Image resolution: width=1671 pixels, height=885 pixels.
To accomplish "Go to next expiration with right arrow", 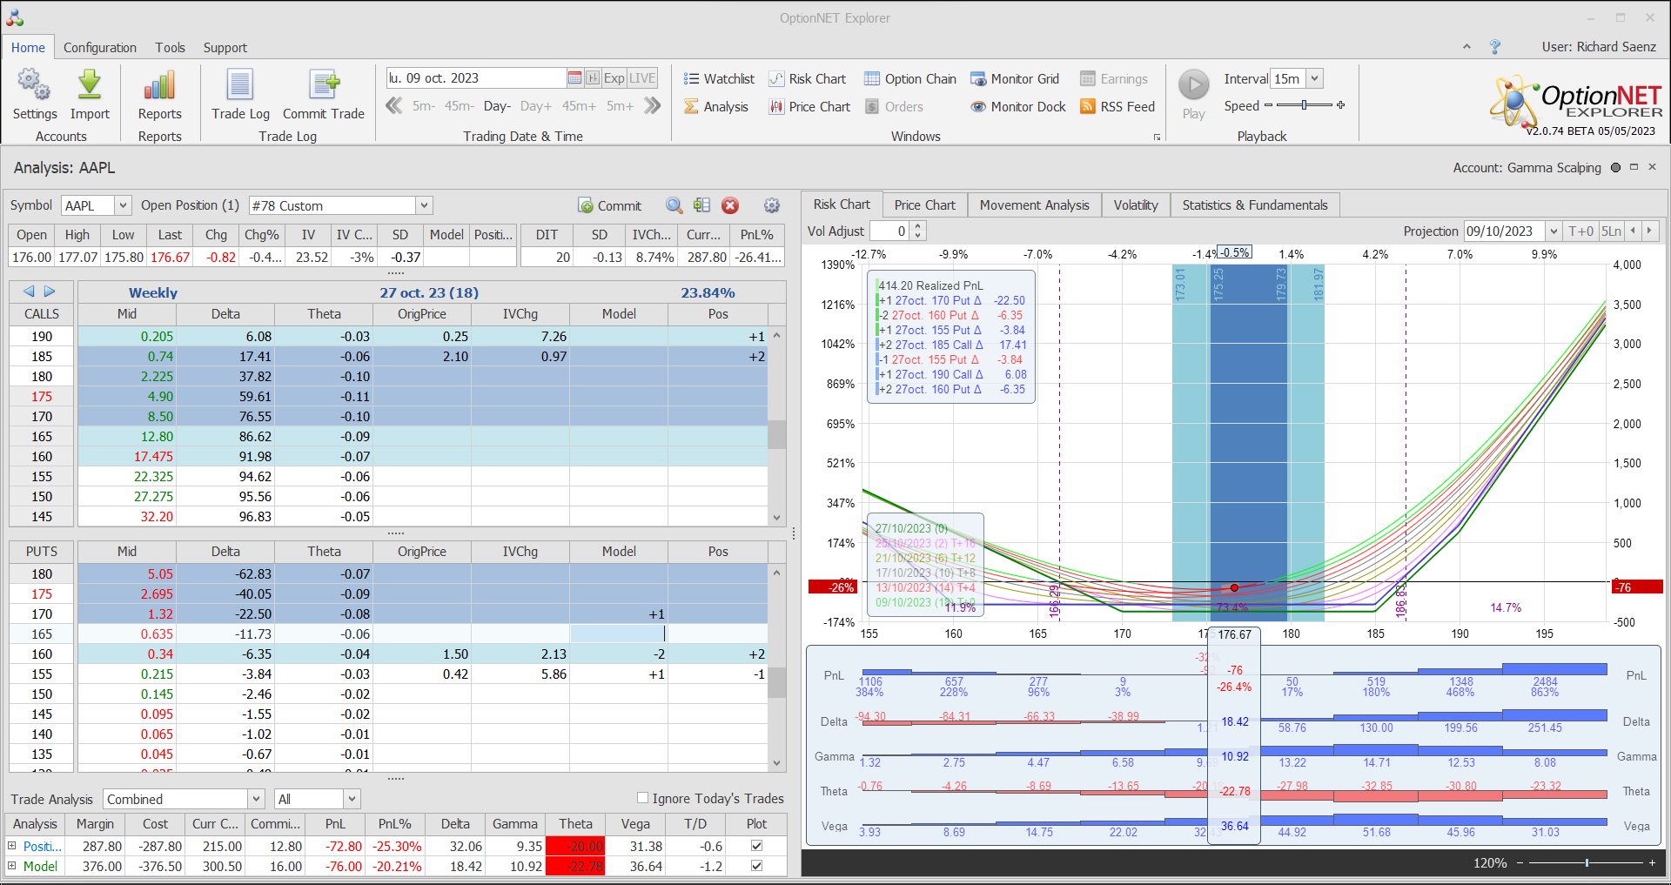I will tap(50, 292).
